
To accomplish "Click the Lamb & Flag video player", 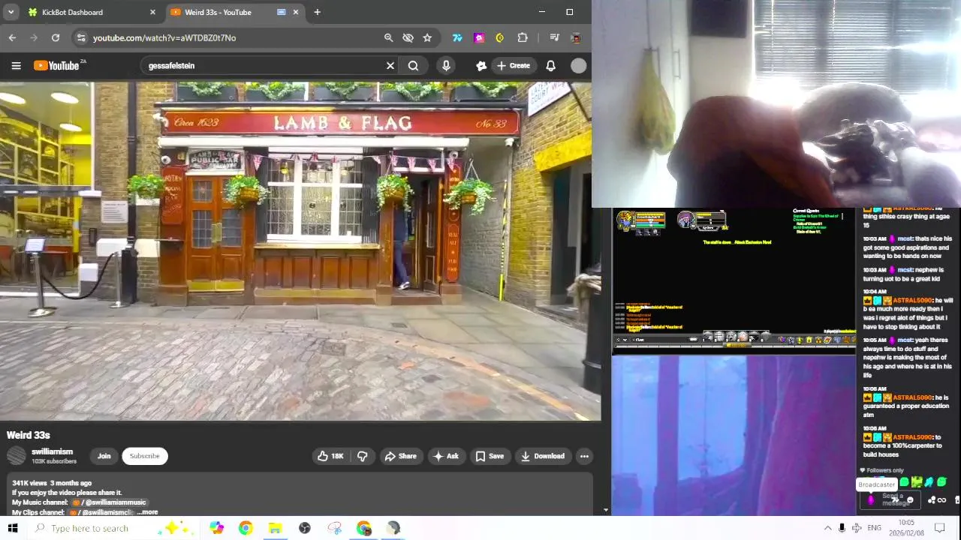I will pyautogui.click(x=300, y=251).
